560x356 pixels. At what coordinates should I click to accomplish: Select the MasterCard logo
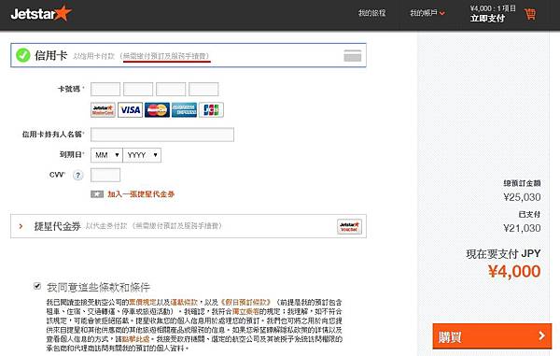pyautogui.click(x=157, y=110)
